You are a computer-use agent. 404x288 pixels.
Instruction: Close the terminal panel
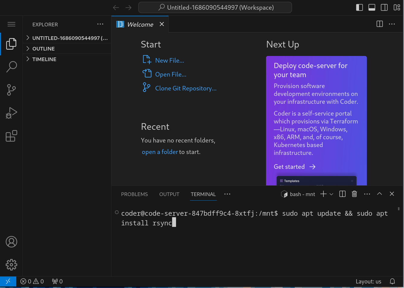[392, 194]
